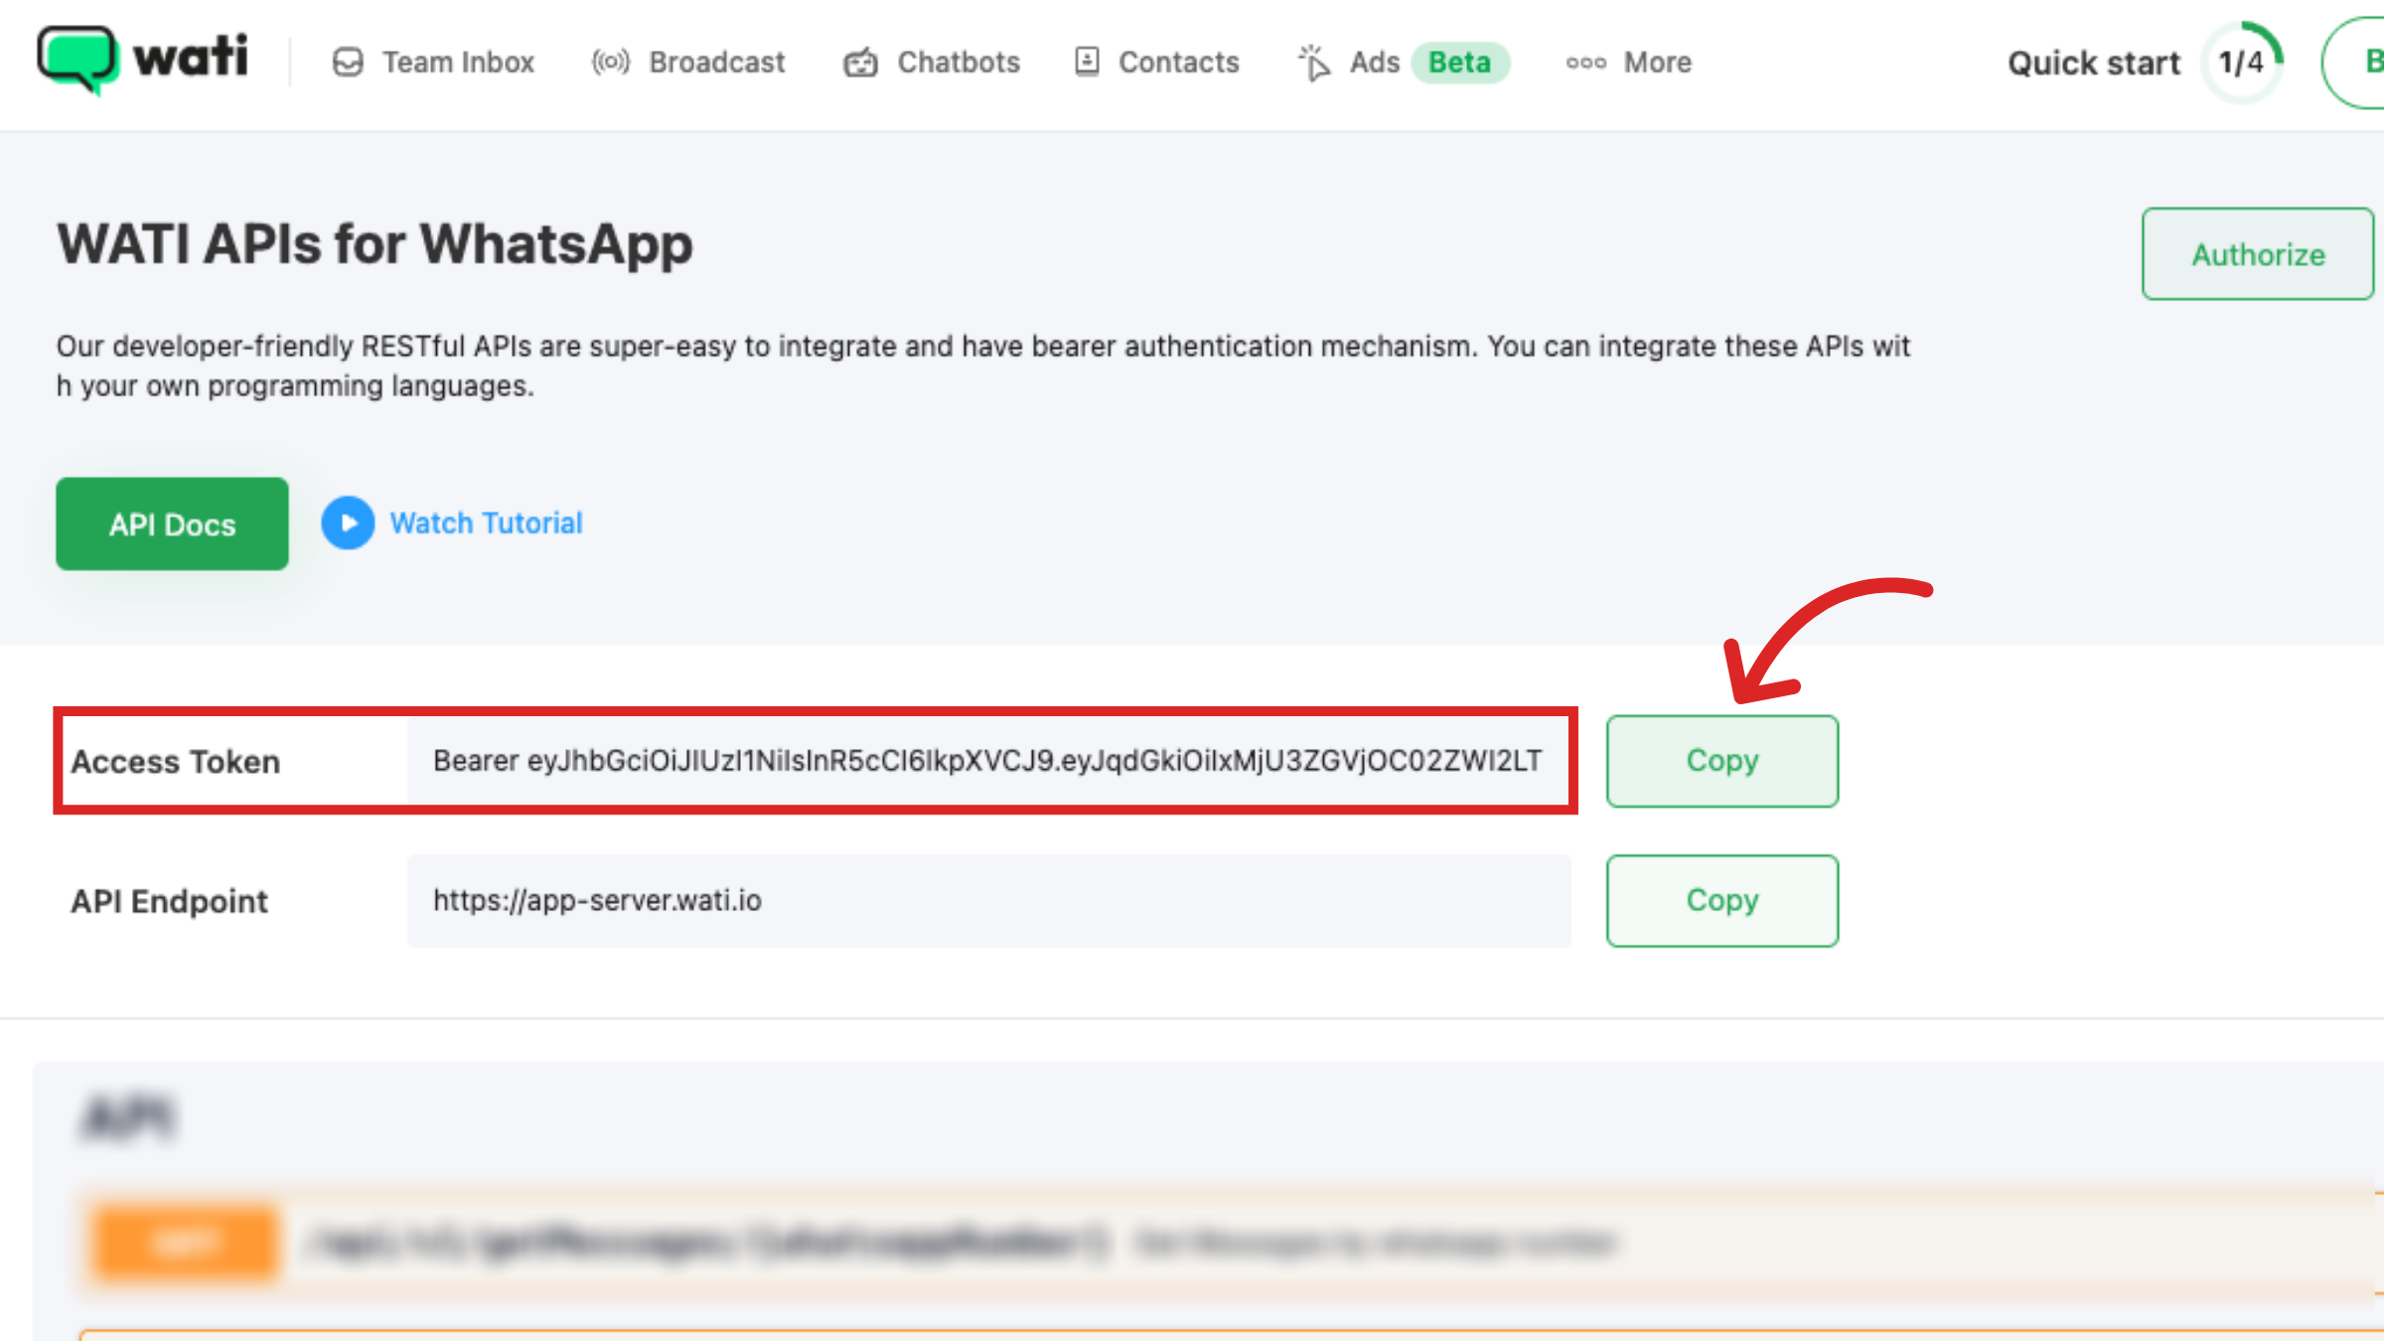
Task: Select the API Endpoint field
Action: click(x=985, y=901)
